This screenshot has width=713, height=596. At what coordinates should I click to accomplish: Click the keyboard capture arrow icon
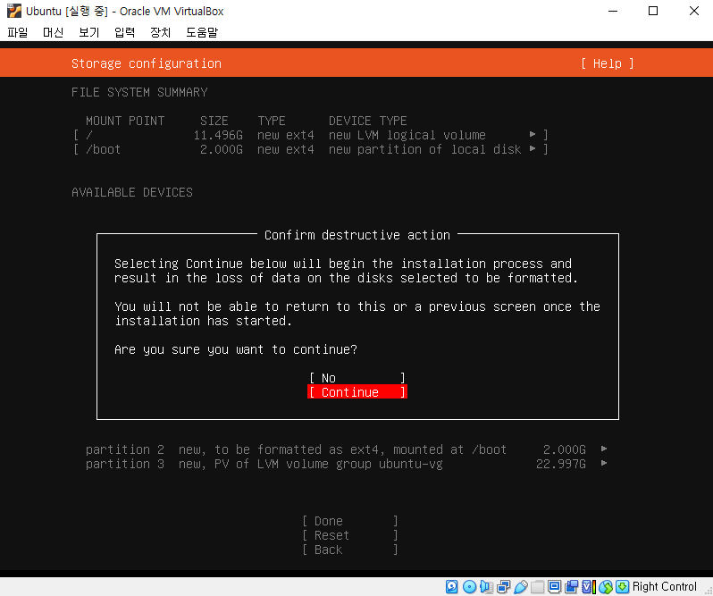pyautogui.click(x=623, y=586)
